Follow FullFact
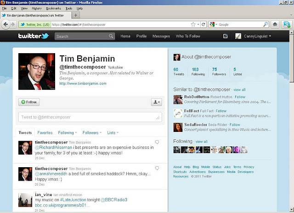The image size is (294, 213). (x=221, y=111)
